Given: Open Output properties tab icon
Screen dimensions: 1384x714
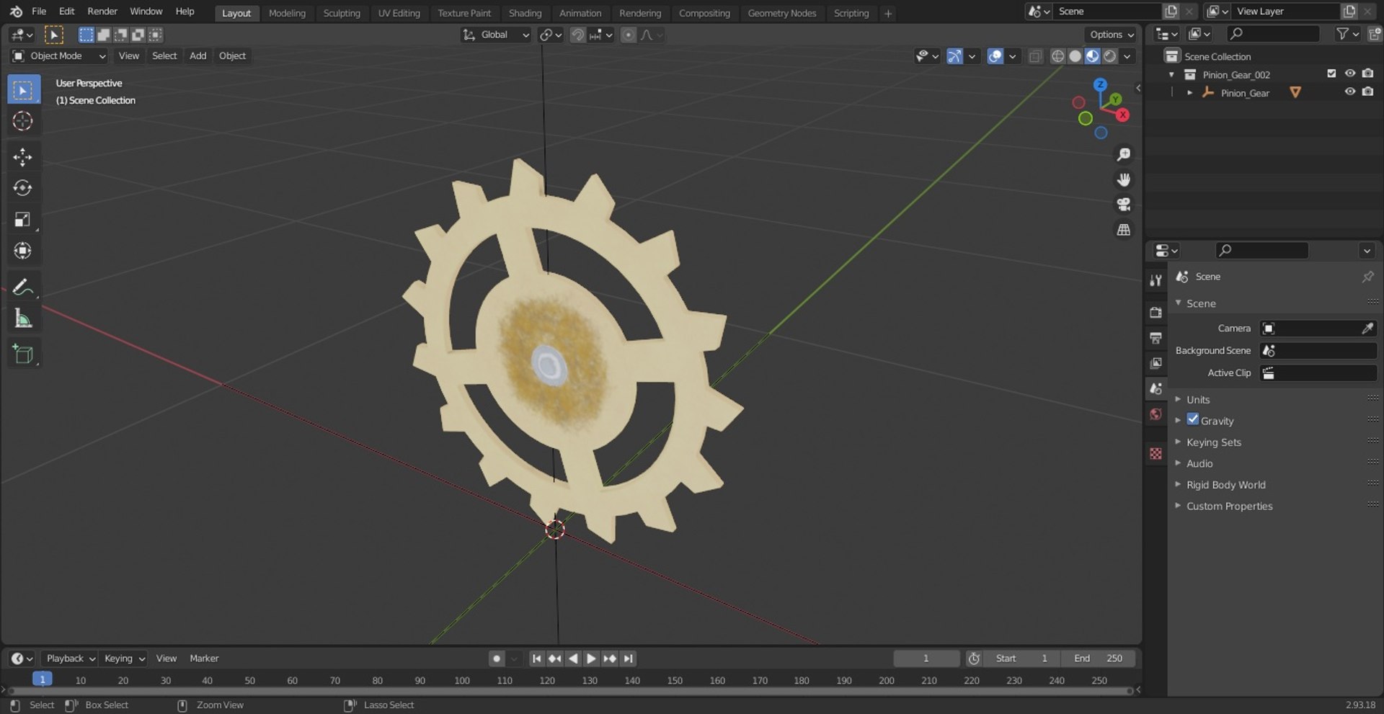Looking at the screenshot, I should [1155, 338].
